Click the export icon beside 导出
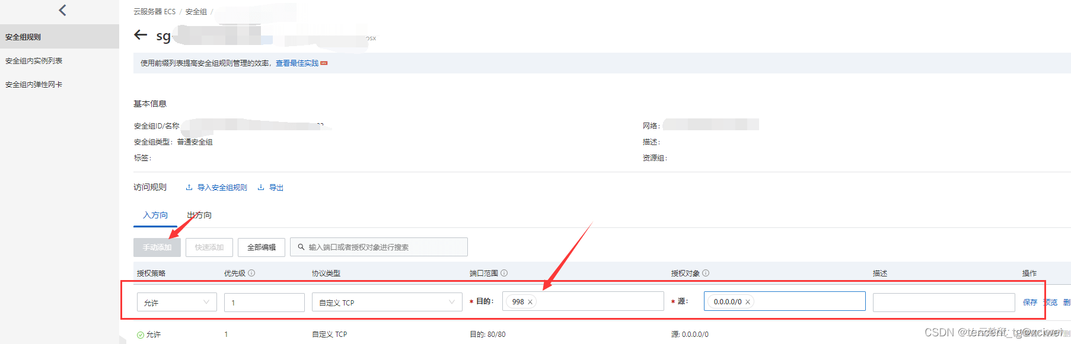This screenshot has height=344, width=1071. [x=261, y=188]
